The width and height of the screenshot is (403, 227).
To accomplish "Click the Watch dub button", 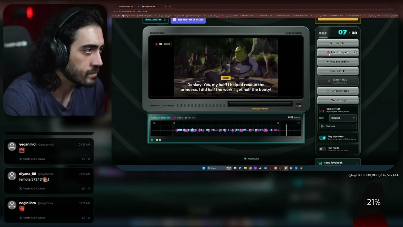I will click(338, 81).
